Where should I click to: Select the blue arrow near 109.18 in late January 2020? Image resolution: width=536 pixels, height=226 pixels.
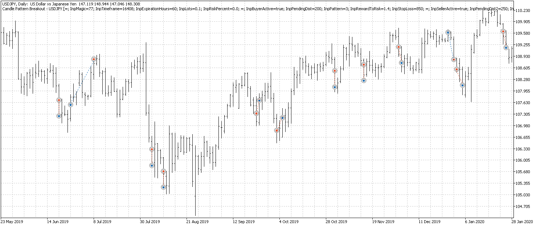[506, 47]
